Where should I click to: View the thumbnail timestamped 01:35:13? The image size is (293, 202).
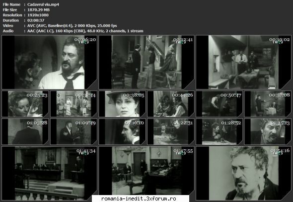click(x=268, y=132)
